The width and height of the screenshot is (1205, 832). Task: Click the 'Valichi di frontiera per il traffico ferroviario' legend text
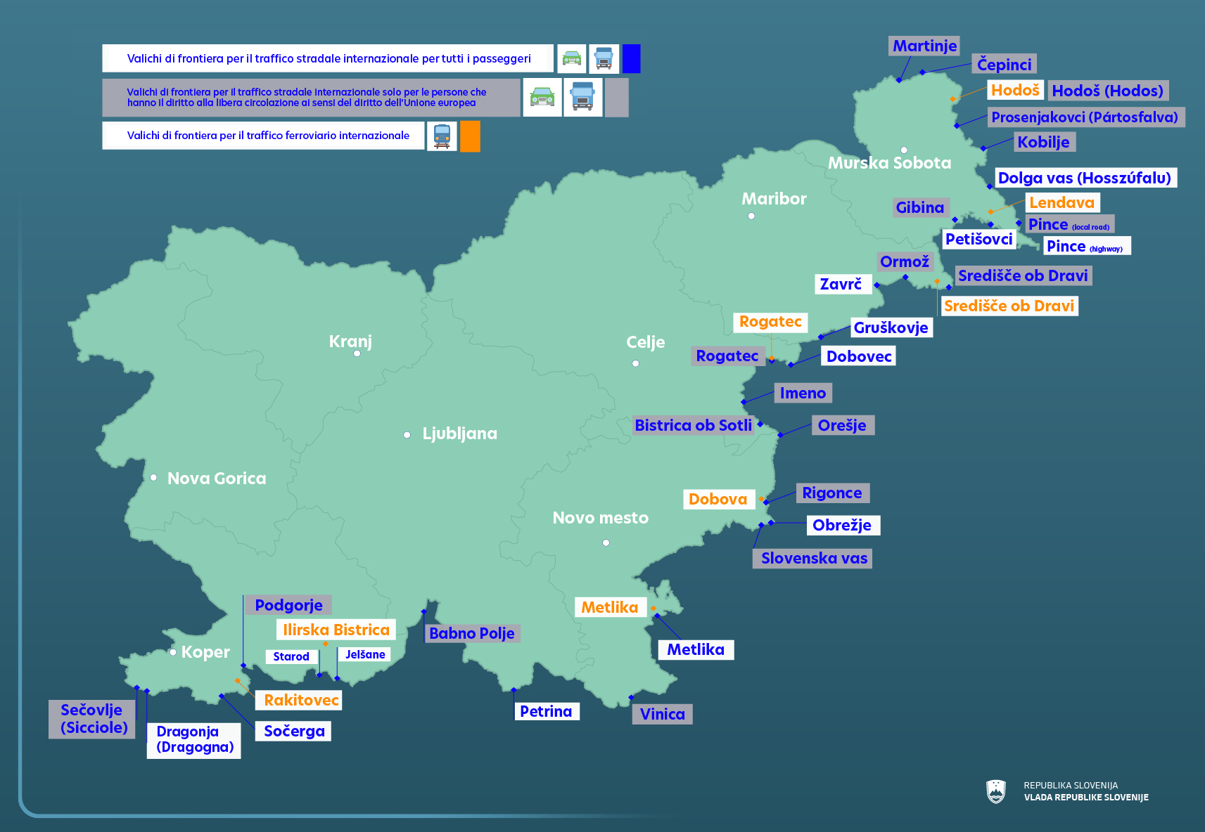click(268, 136)
